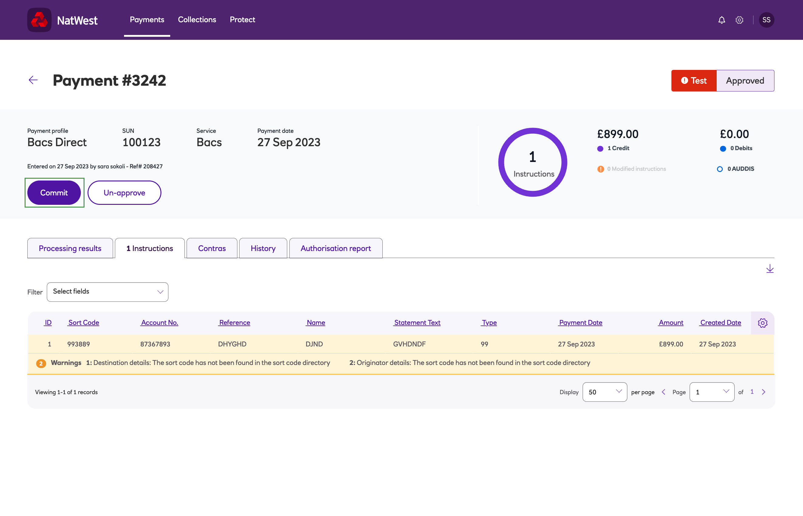
Task: Open table column settings gear
Action: point(763,323)
